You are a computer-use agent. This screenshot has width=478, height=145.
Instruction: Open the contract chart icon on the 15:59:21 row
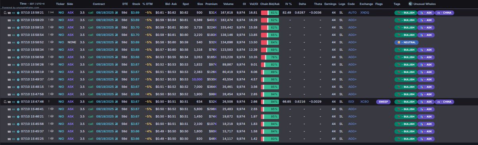point(116,13)
